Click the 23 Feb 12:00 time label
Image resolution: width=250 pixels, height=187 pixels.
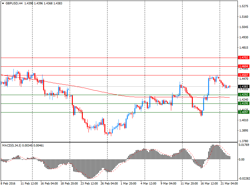click(x=89, y=184)
